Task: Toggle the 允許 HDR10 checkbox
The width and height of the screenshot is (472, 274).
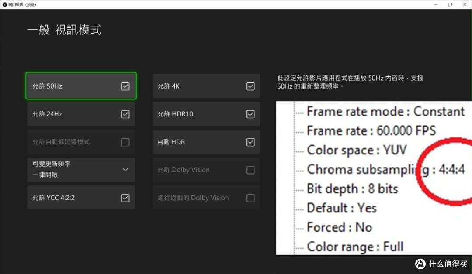Action: point(250,114)
